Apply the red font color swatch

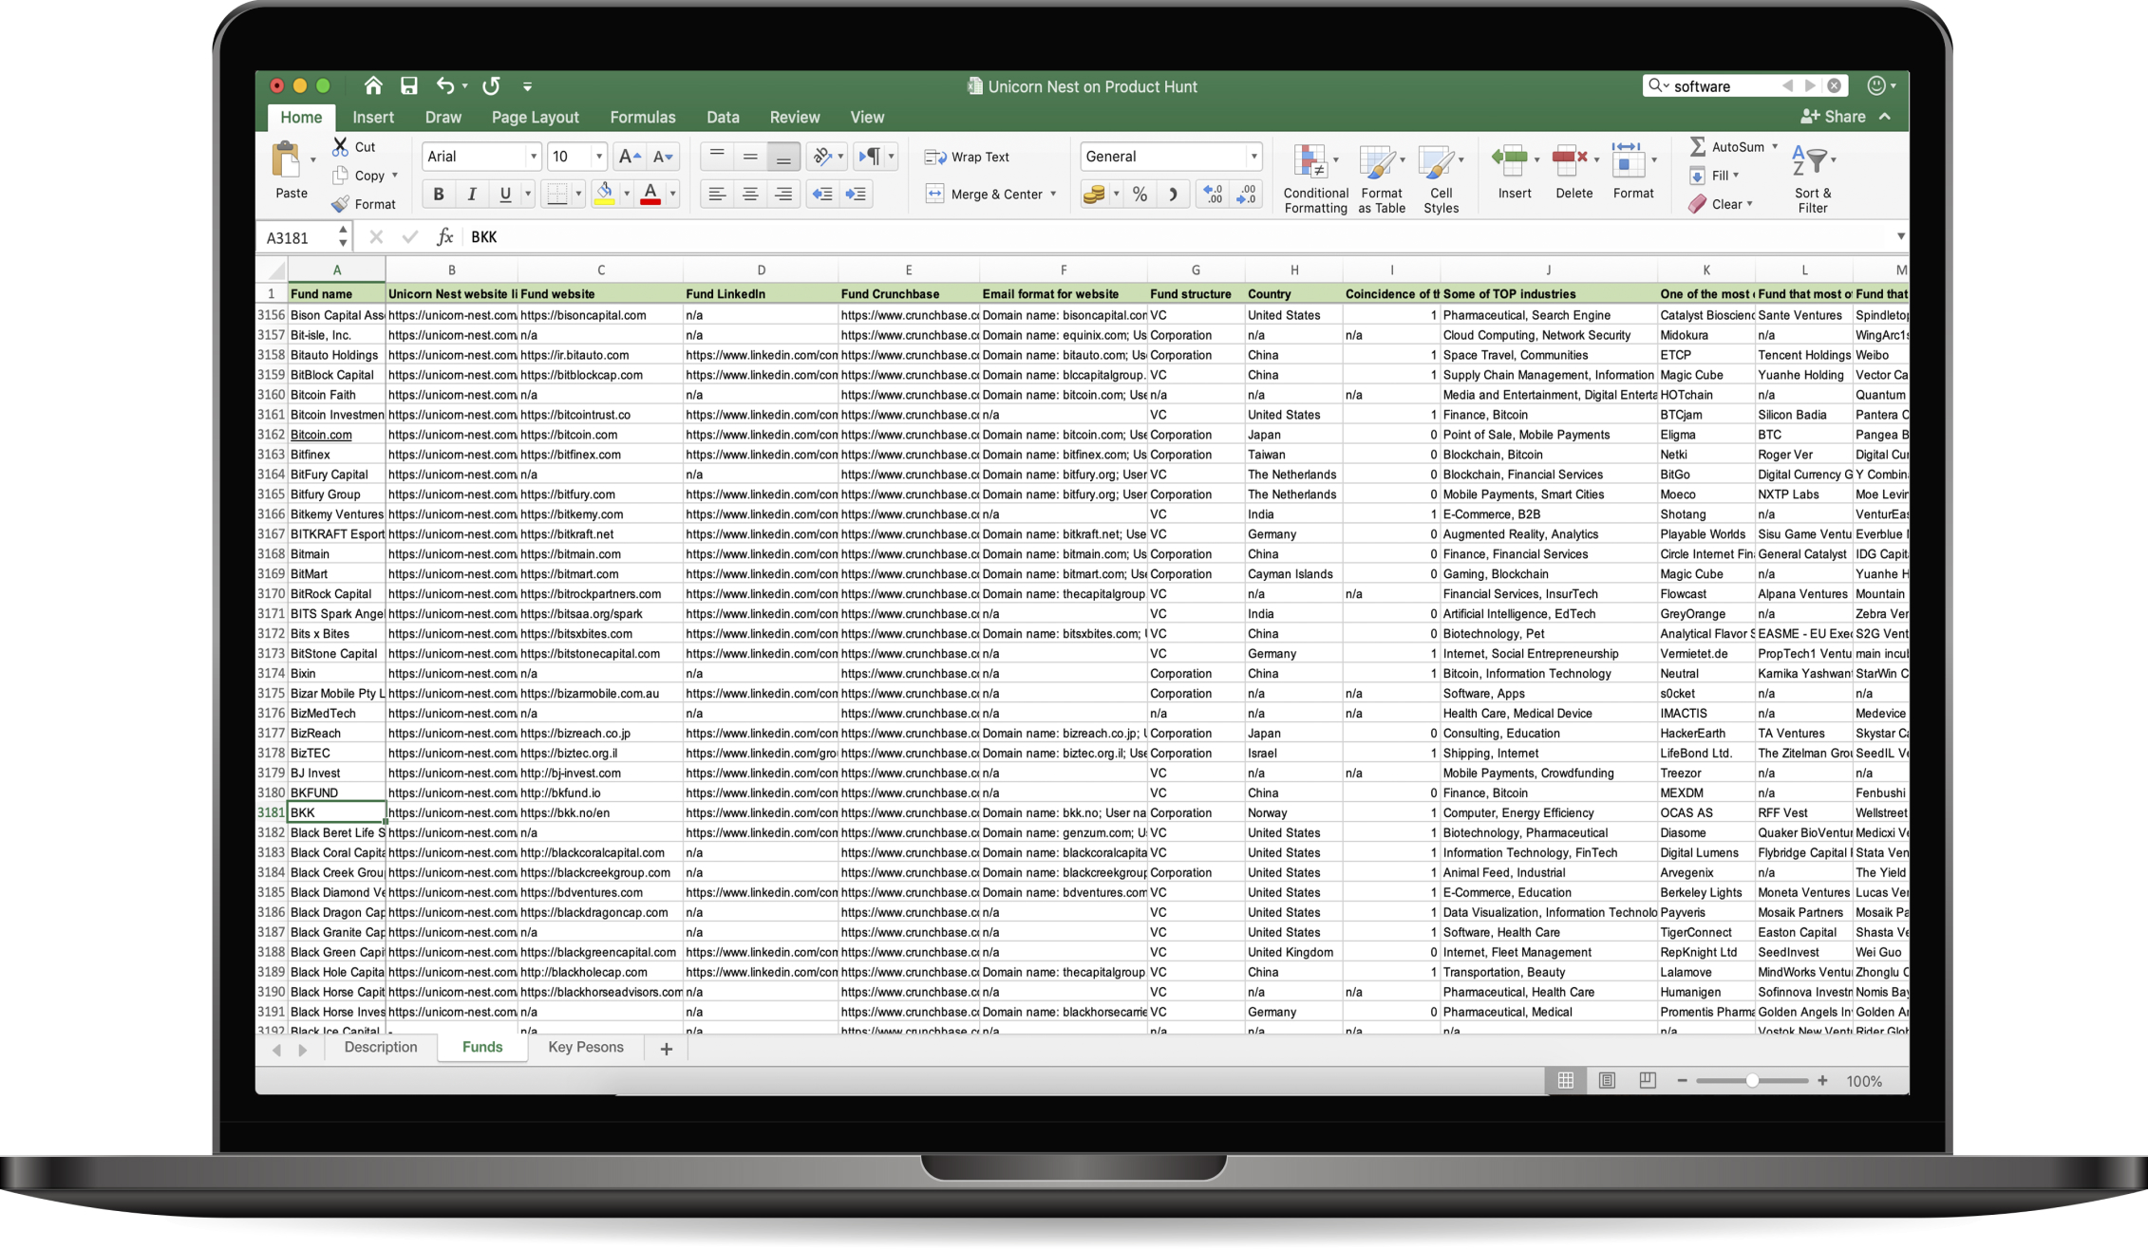pos(650,195)
